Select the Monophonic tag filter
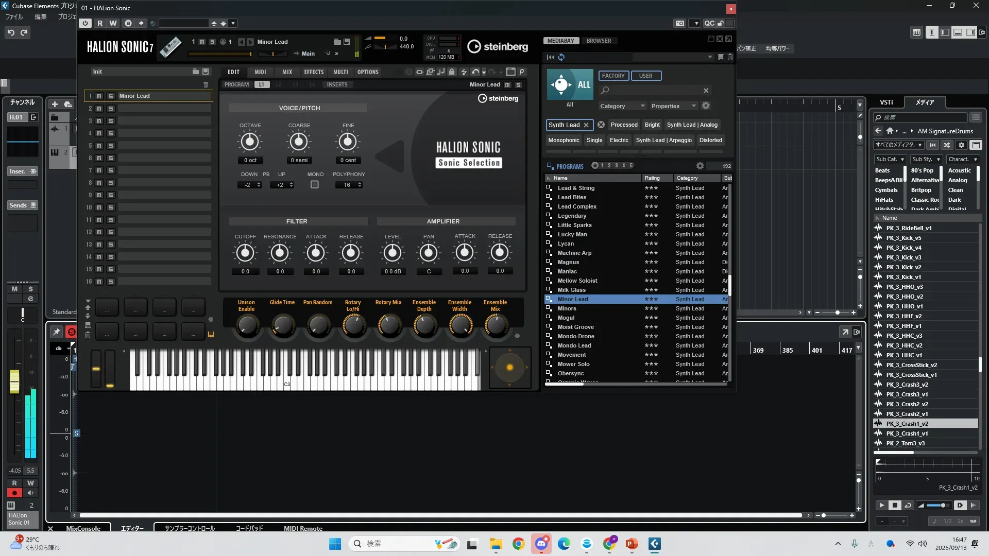This screenshot has height=556, width=989. coord(564,140)
